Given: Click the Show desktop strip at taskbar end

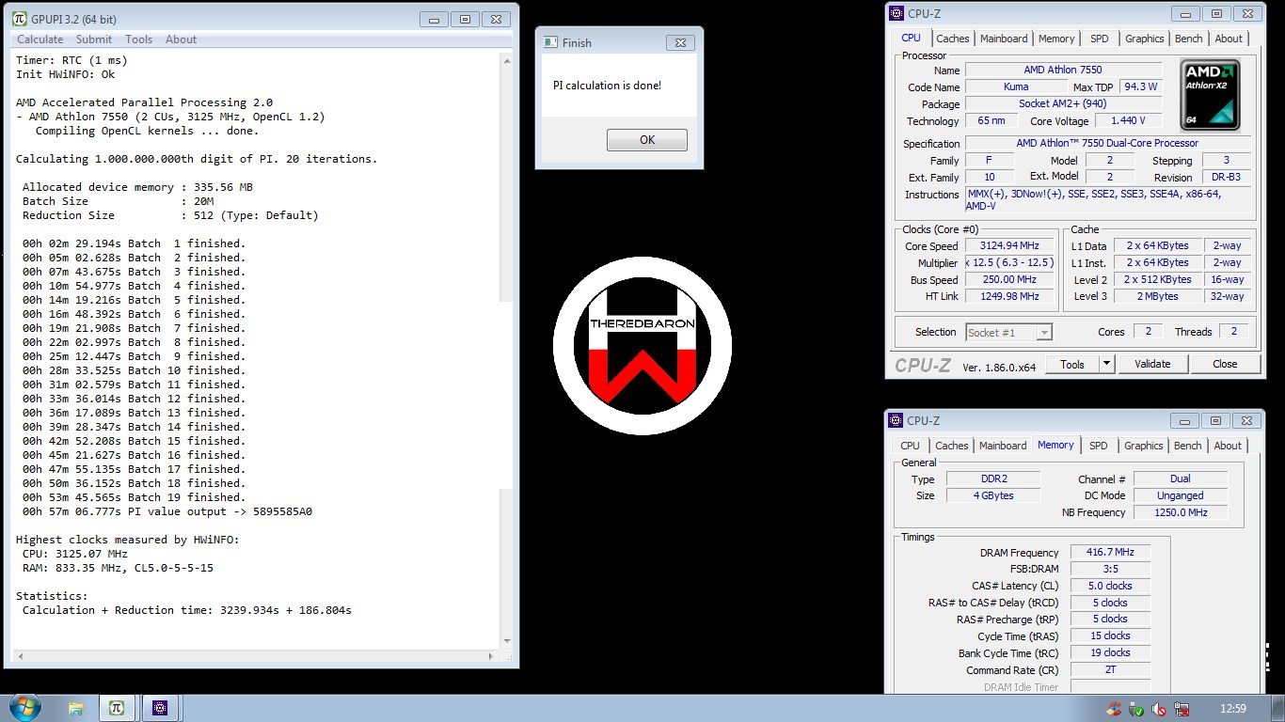Looking at the screenshot, I should coord(1278,708).
